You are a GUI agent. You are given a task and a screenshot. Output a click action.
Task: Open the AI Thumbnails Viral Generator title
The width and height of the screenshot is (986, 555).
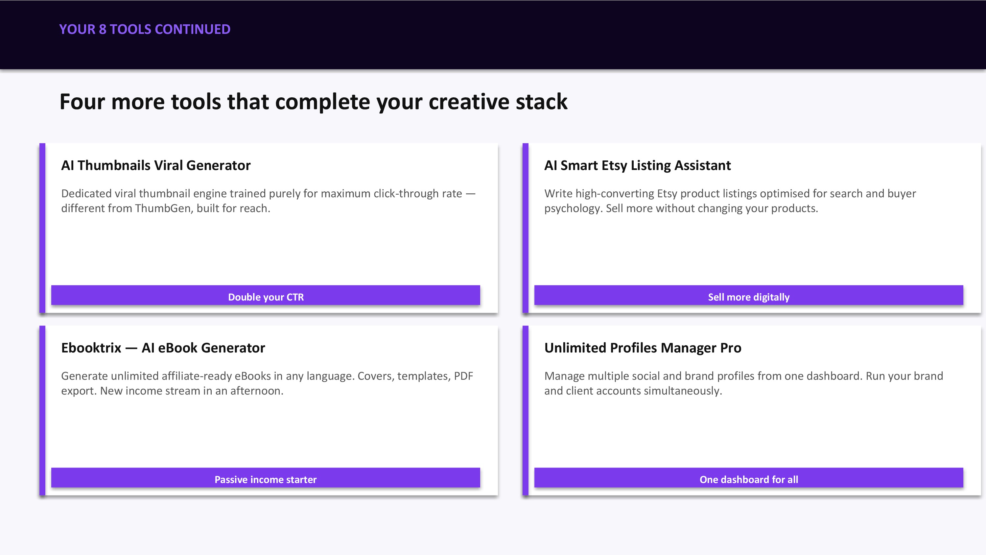[x=156, y=165]
